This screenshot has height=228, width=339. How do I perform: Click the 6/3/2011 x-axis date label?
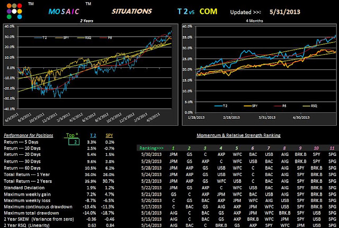click(x=12, y=118)
